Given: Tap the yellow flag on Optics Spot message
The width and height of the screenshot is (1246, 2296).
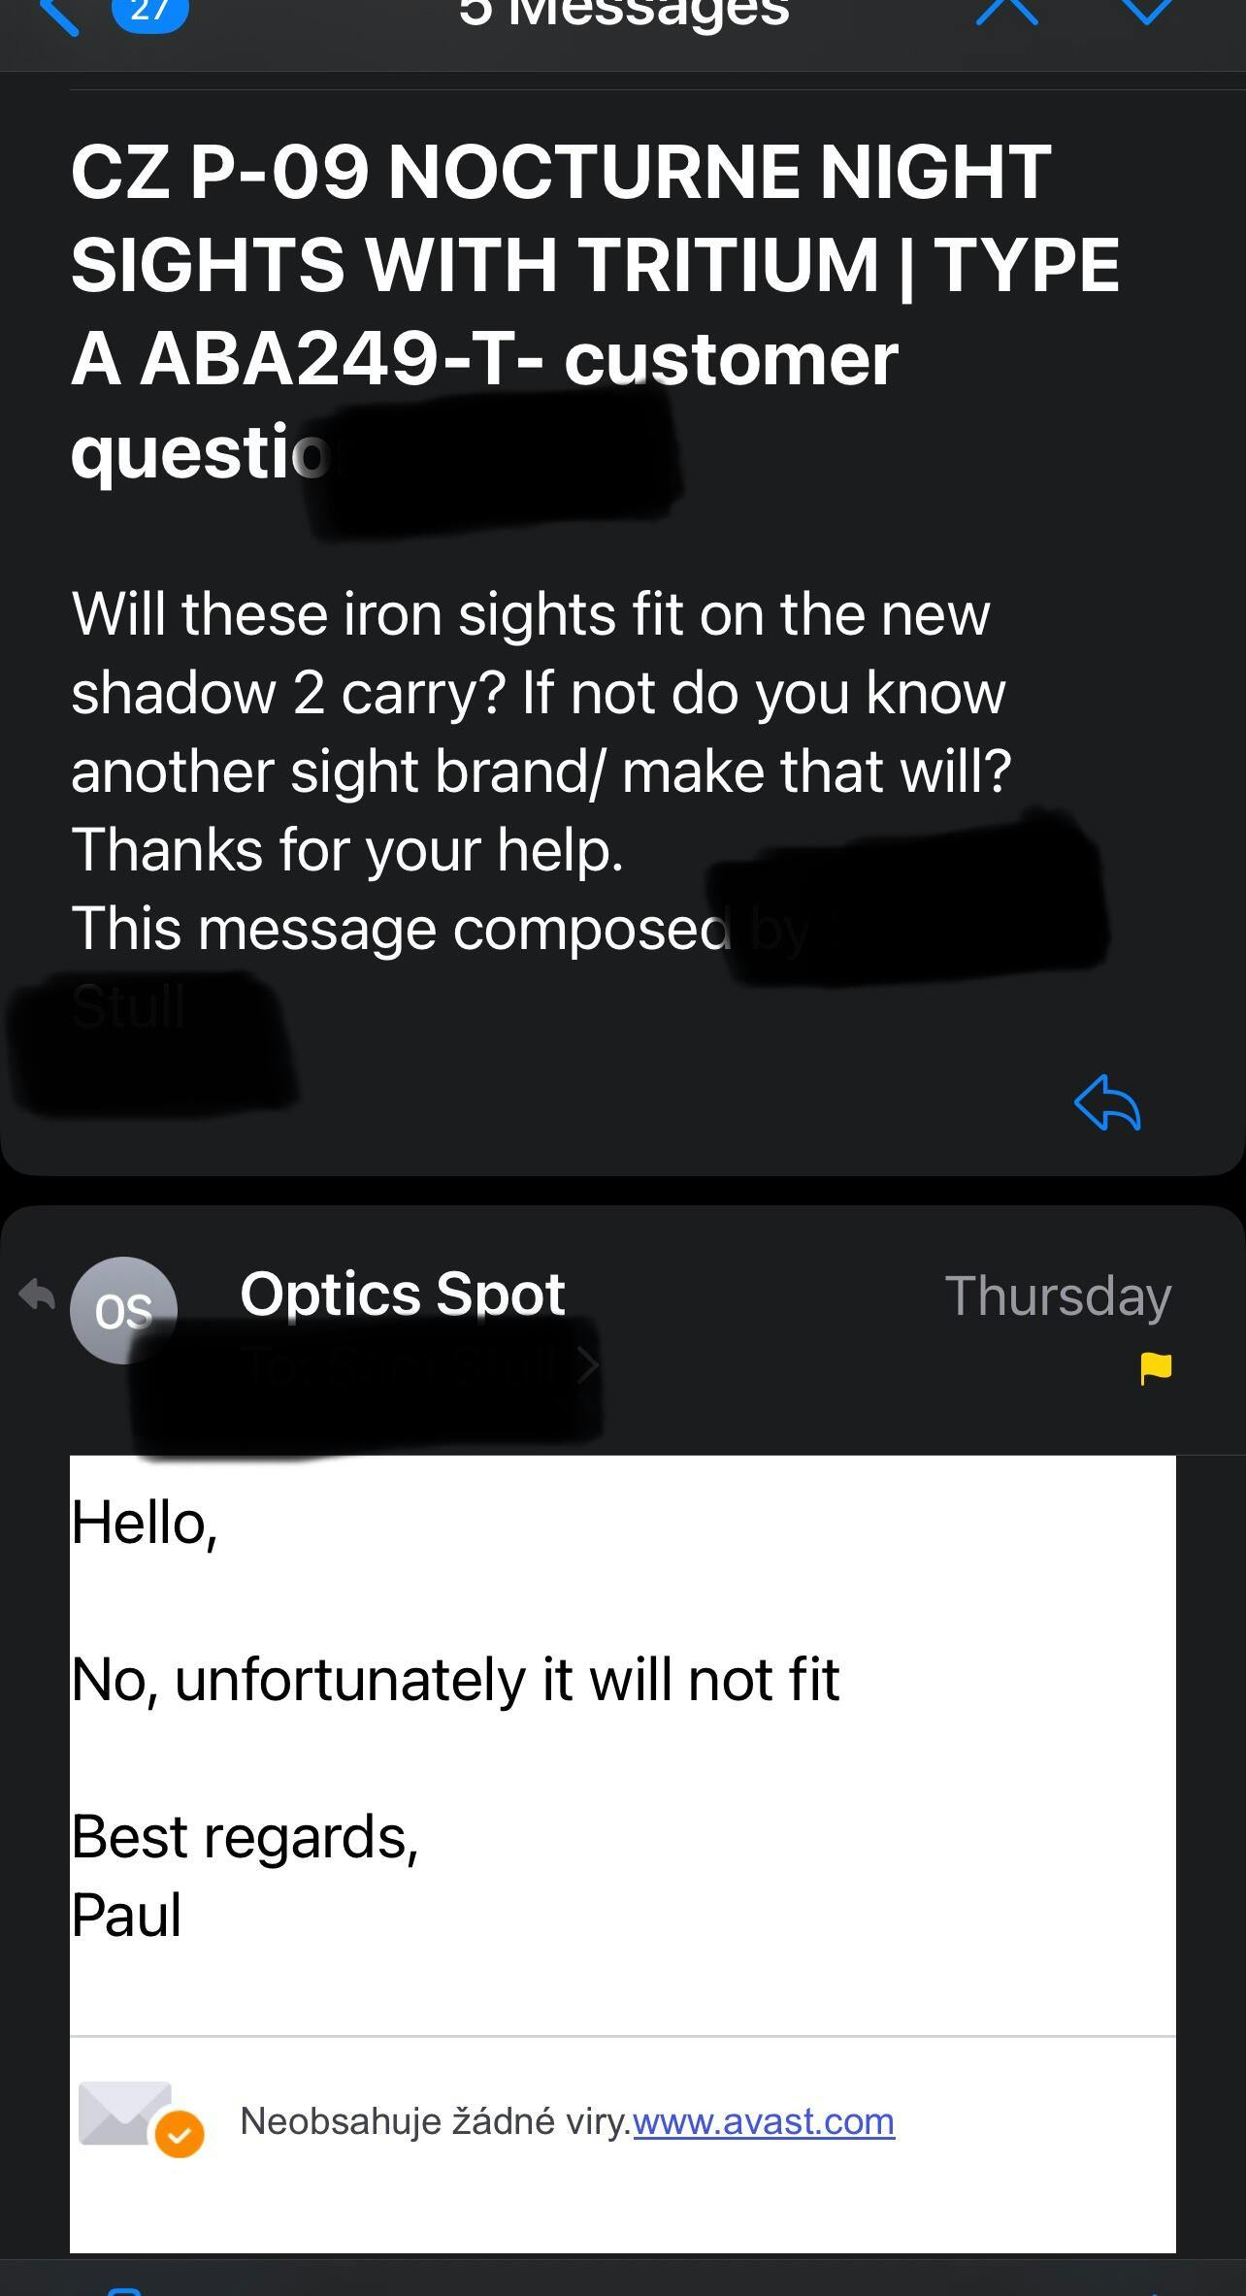Looking at the screenshot, I should point(1155,1368).
